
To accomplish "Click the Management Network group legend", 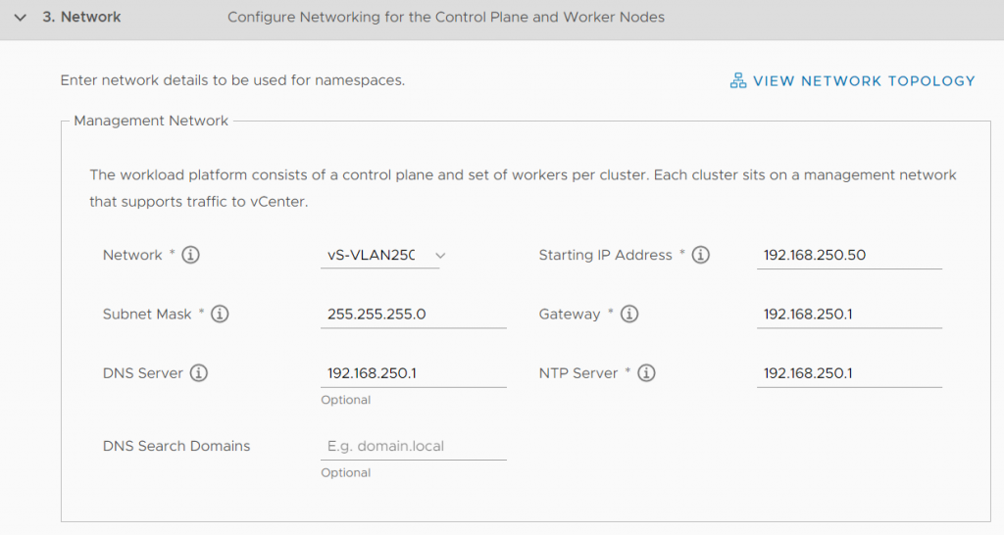I will tap(151, 121).
